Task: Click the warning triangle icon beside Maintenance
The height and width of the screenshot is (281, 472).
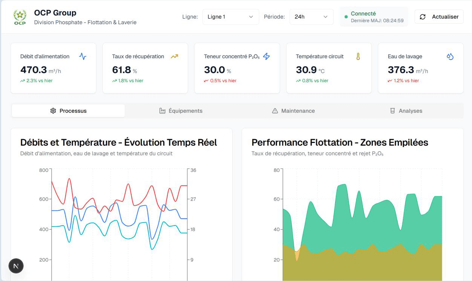Action: 275,111
